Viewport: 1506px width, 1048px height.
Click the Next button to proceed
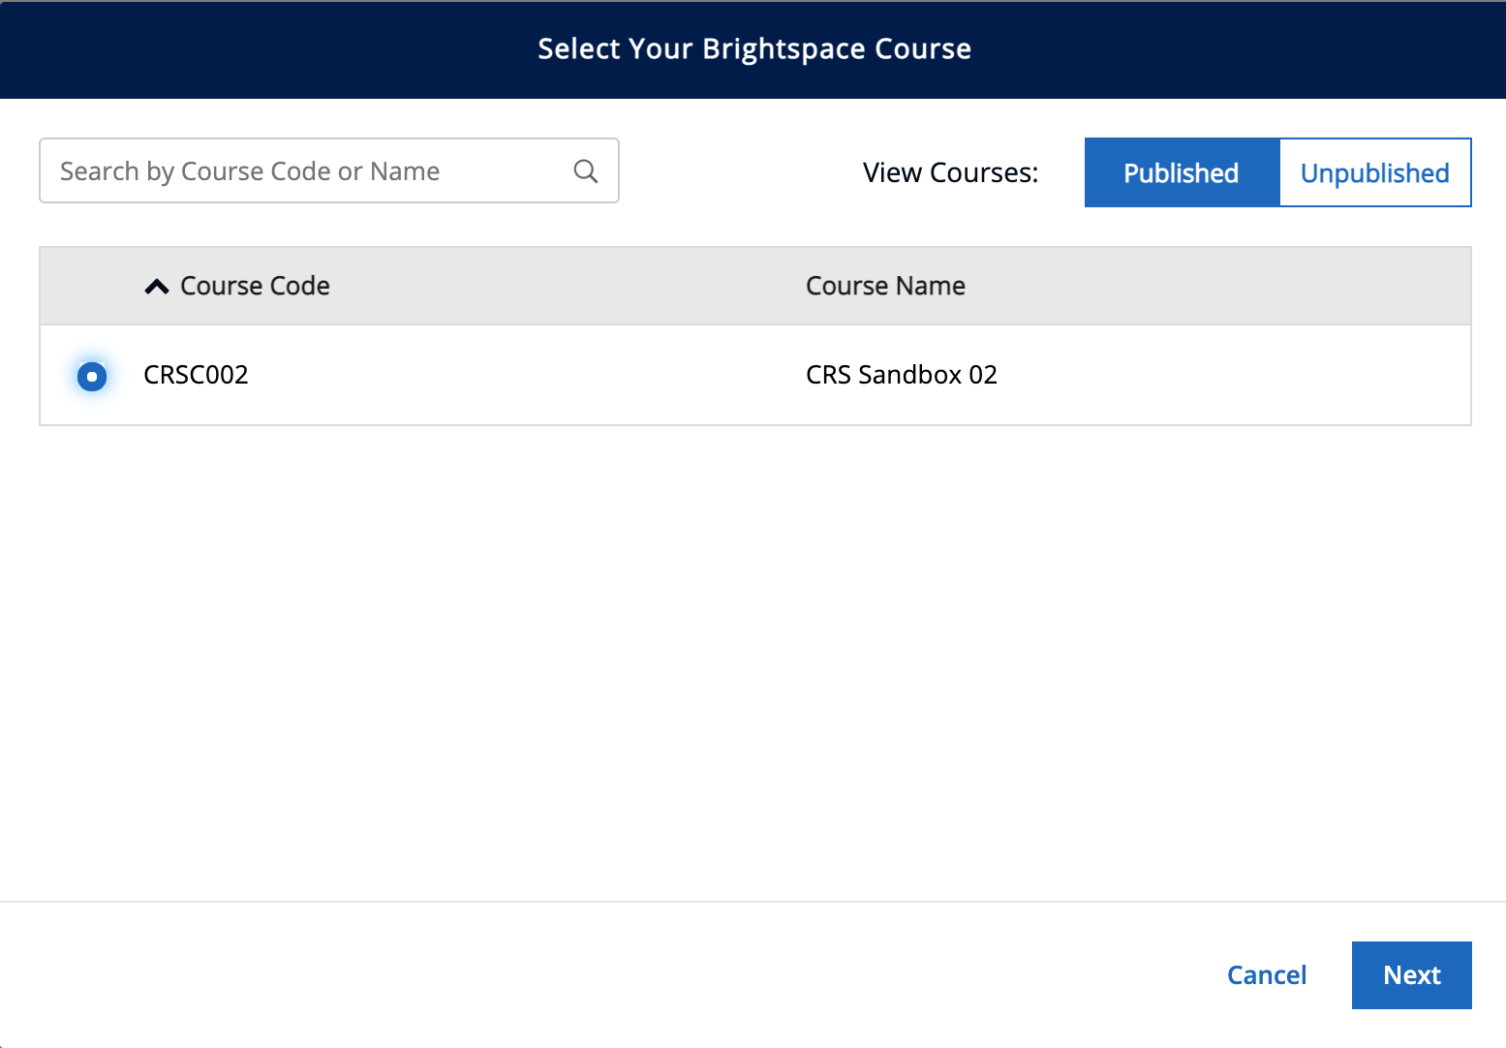1411,974
